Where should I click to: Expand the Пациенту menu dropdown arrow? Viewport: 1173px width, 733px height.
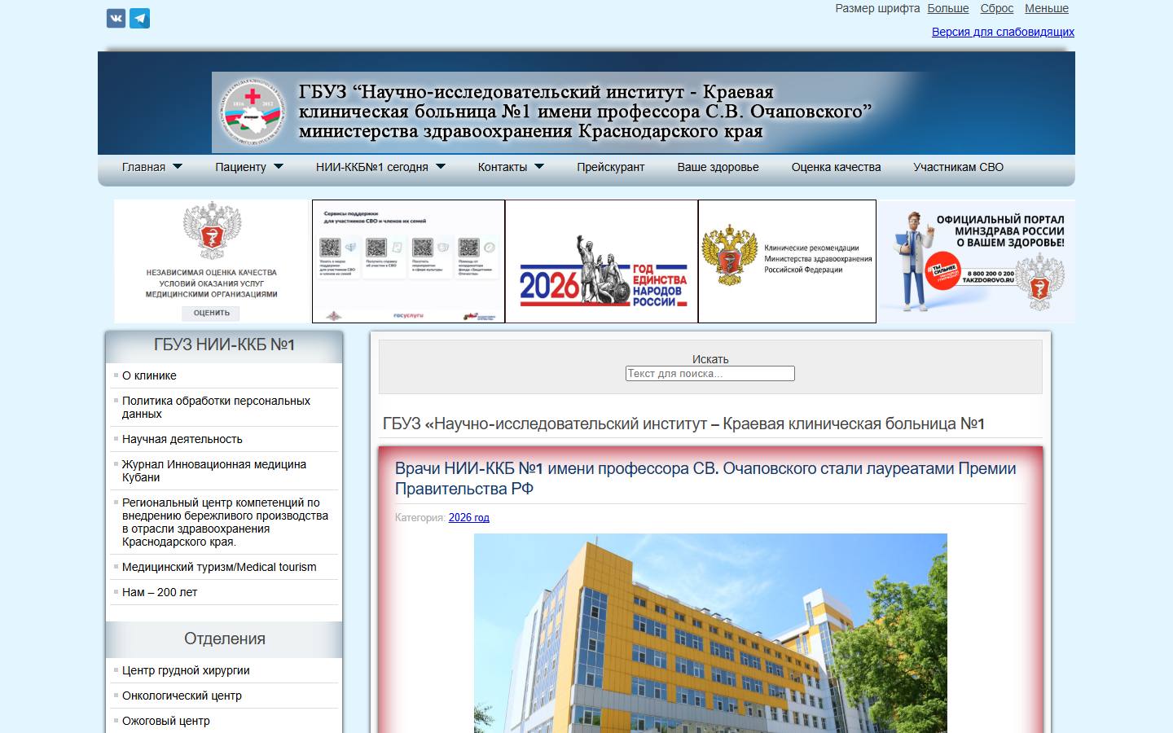pos(279,167)
